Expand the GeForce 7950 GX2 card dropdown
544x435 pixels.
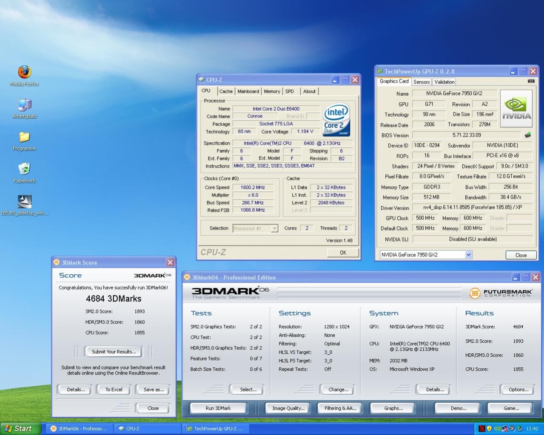coord(468,255)
